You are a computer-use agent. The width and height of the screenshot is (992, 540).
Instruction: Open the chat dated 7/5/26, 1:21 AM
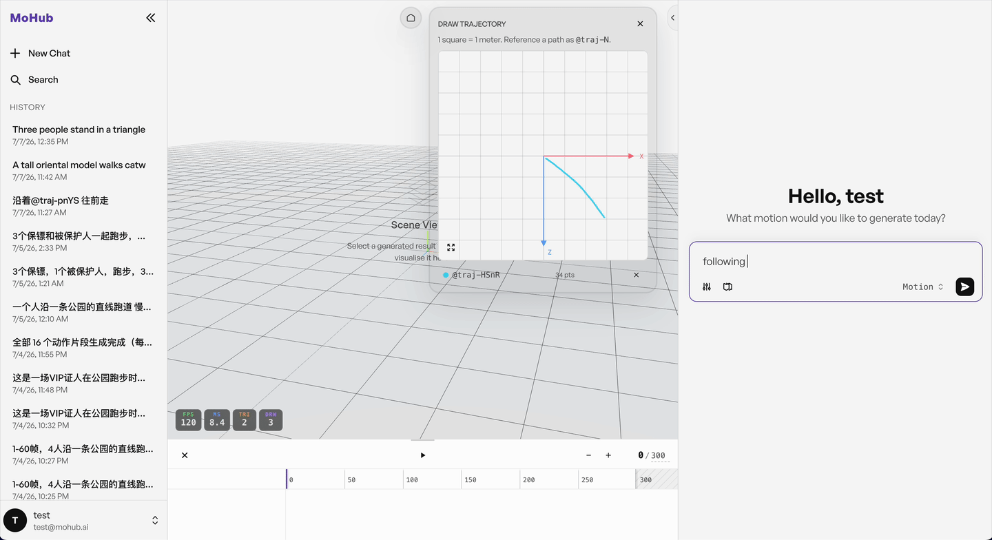pyautogui.click(x=83, y=277)
